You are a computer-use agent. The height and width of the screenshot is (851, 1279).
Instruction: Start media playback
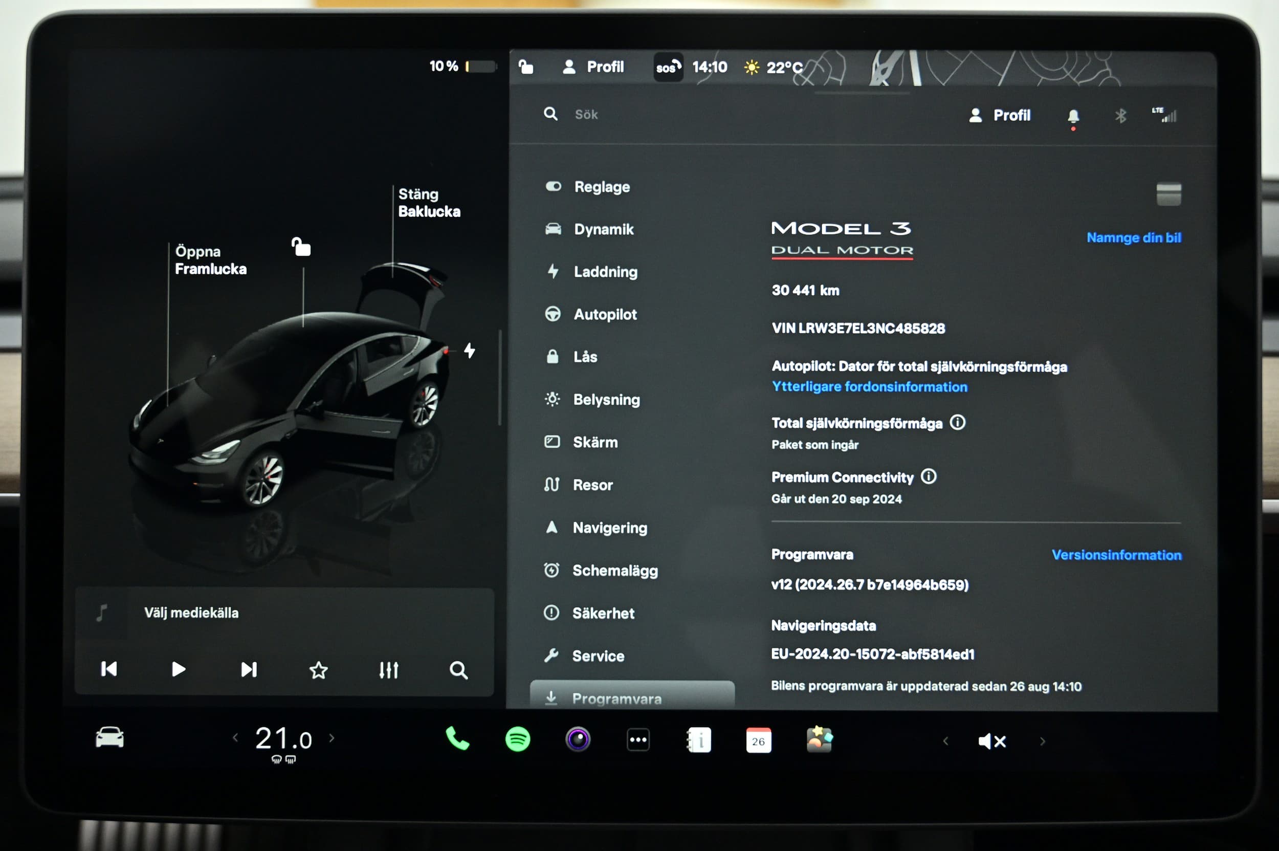point(179,669)
